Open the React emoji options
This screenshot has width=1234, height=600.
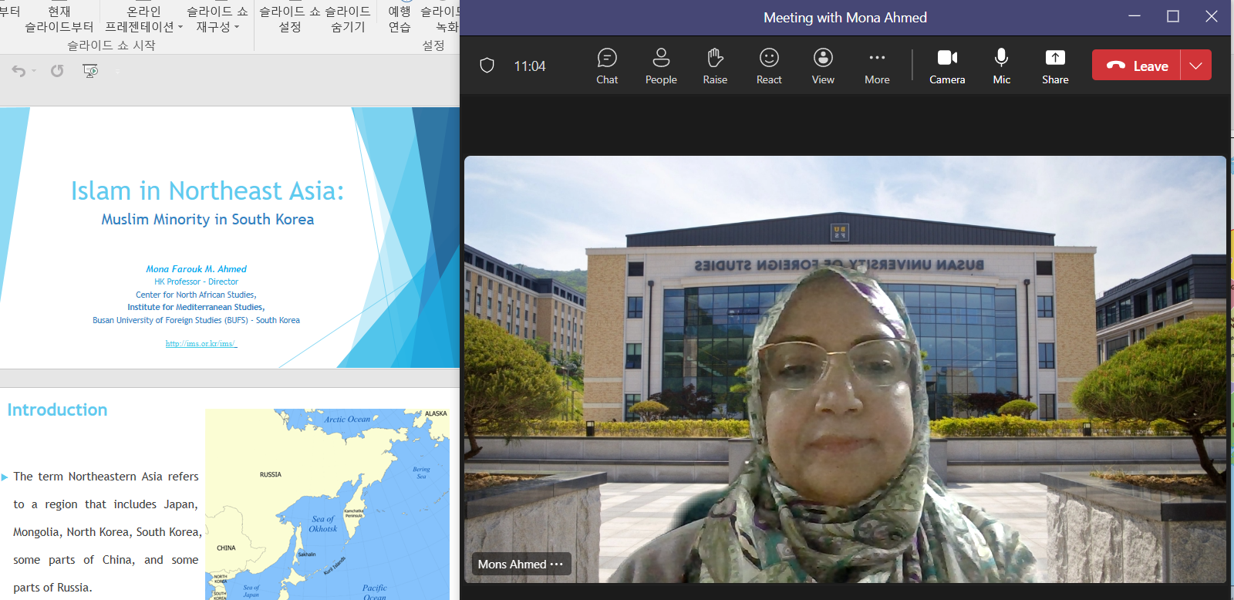tap(769, 66)
